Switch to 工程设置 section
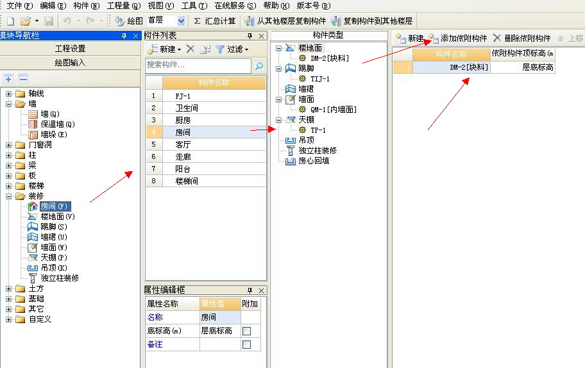This screenshot has height=368, width=585. click(70, 49)
